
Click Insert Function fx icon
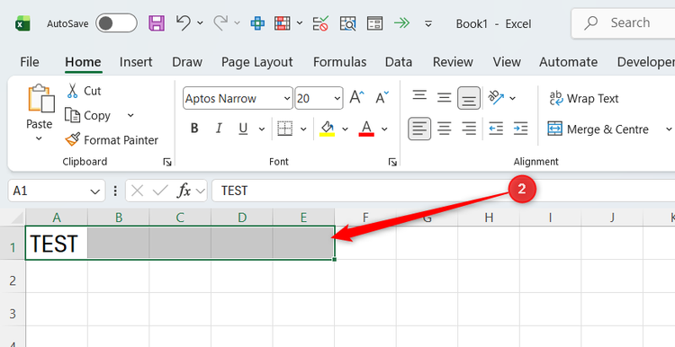(184, 191)
